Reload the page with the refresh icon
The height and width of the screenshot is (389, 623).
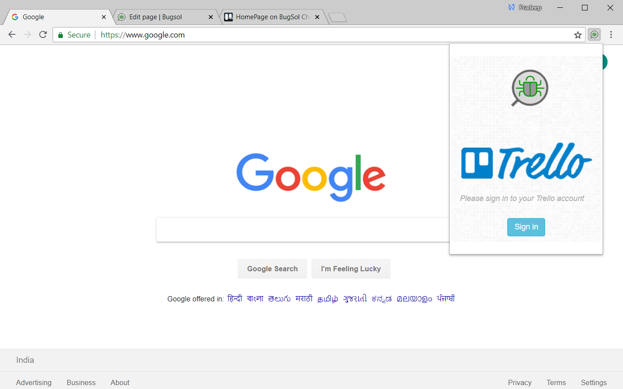point(43,35)
